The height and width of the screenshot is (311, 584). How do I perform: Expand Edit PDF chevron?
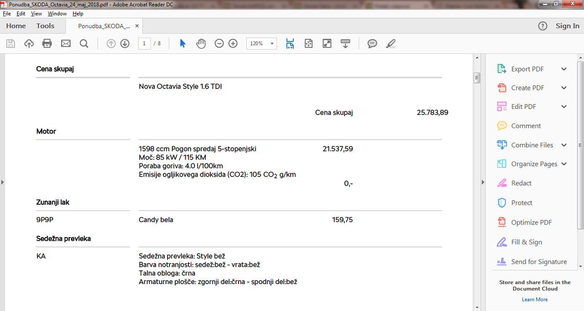pyautogui.click(x=564, y=106)
